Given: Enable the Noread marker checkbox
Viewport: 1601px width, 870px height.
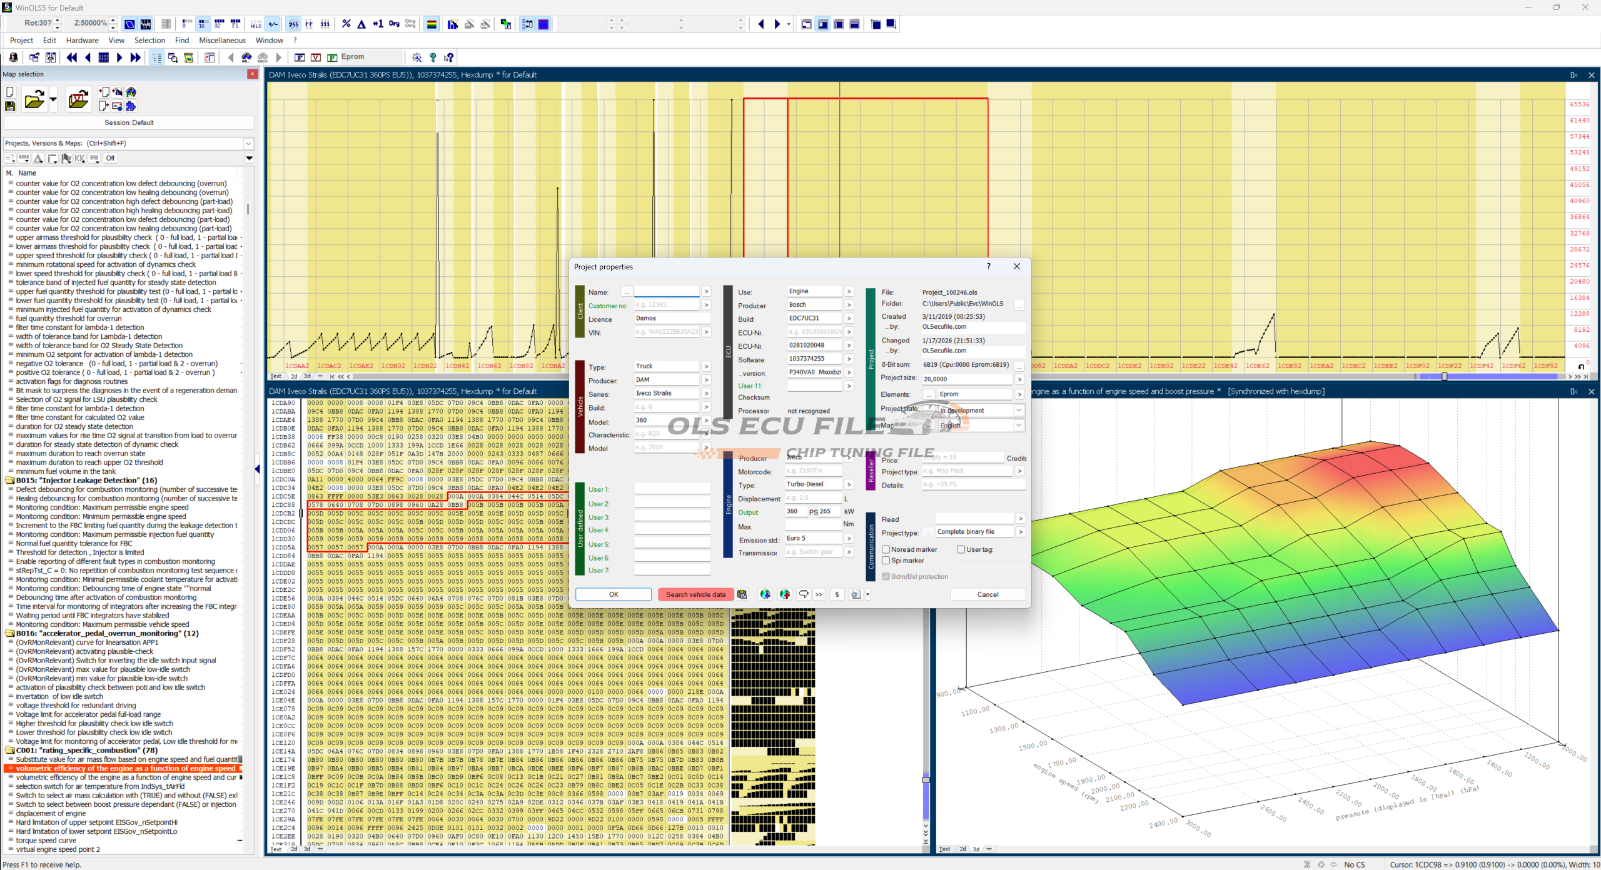Looking at the screenshot, I should 886,549.
